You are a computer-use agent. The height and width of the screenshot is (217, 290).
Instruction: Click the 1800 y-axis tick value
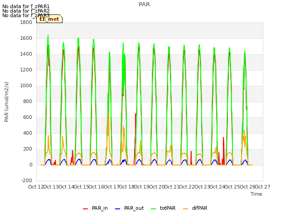pos(26,22)
